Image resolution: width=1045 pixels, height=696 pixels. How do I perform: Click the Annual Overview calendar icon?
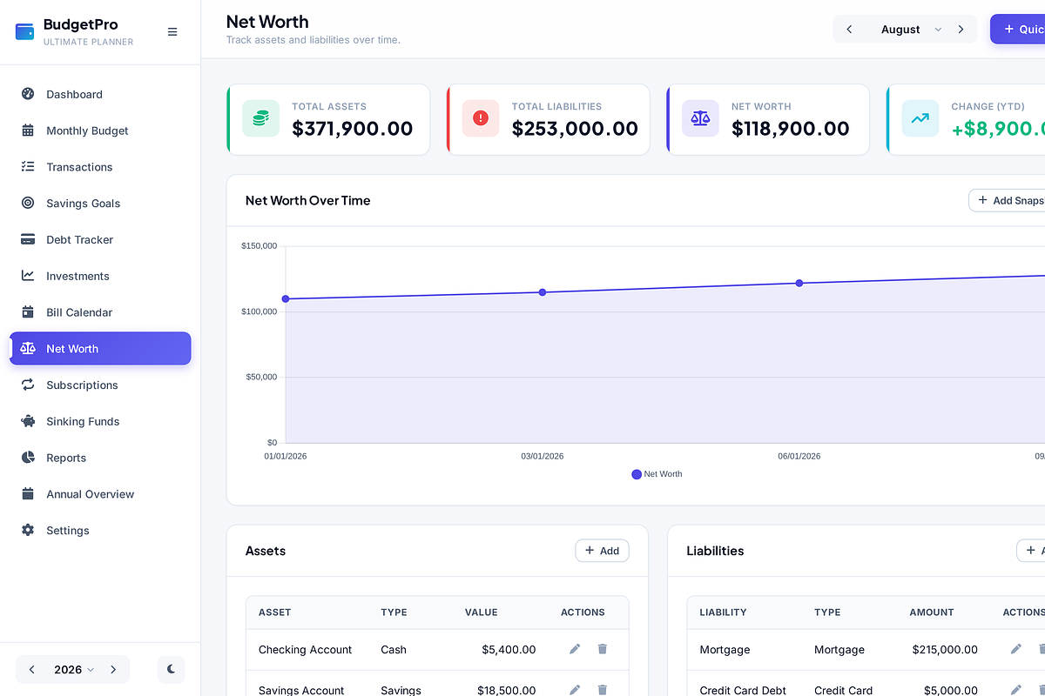click(x=28, y=494)
